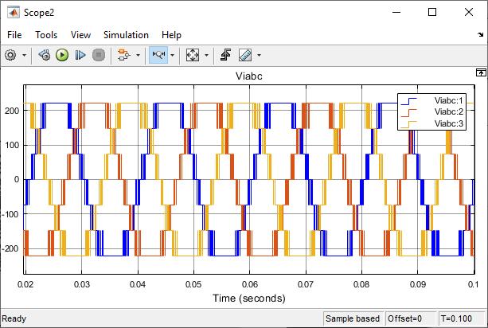Click Scale Axes Limits icon

[193, 56]
